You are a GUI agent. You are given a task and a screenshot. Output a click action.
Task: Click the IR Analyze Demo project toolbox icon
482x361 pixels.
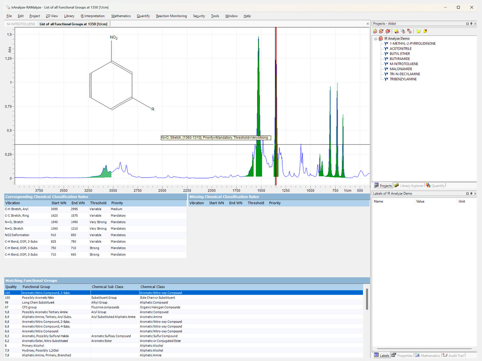381,38
